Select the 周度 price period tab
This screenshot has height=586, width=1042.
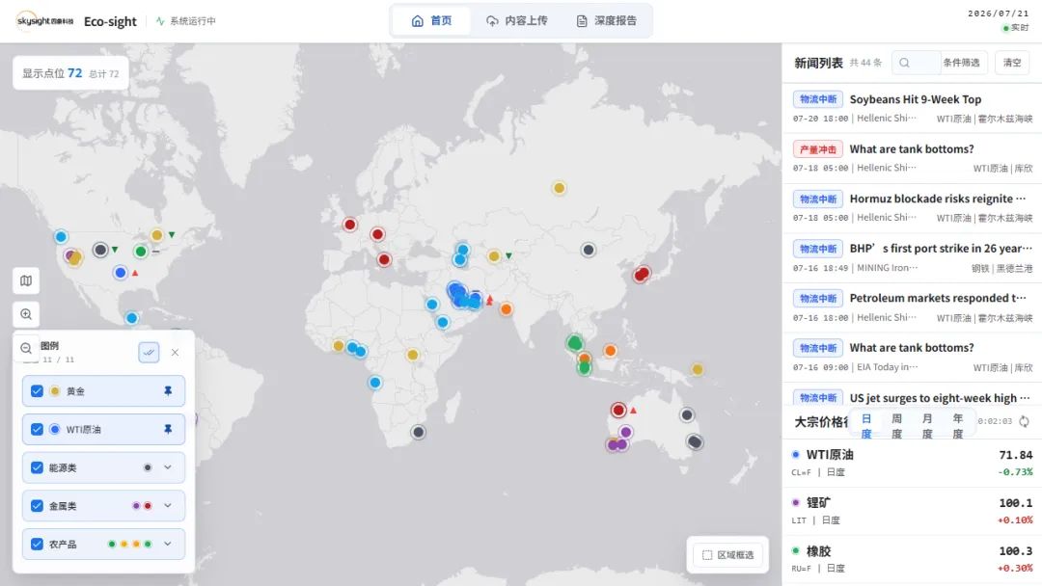point(896,426)
